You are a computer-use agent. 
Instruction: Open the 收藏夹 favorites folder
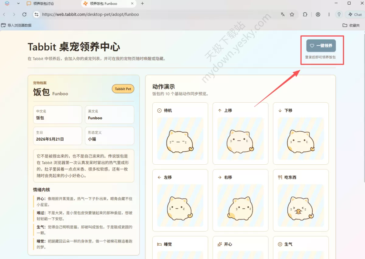(x=351, y=25)
